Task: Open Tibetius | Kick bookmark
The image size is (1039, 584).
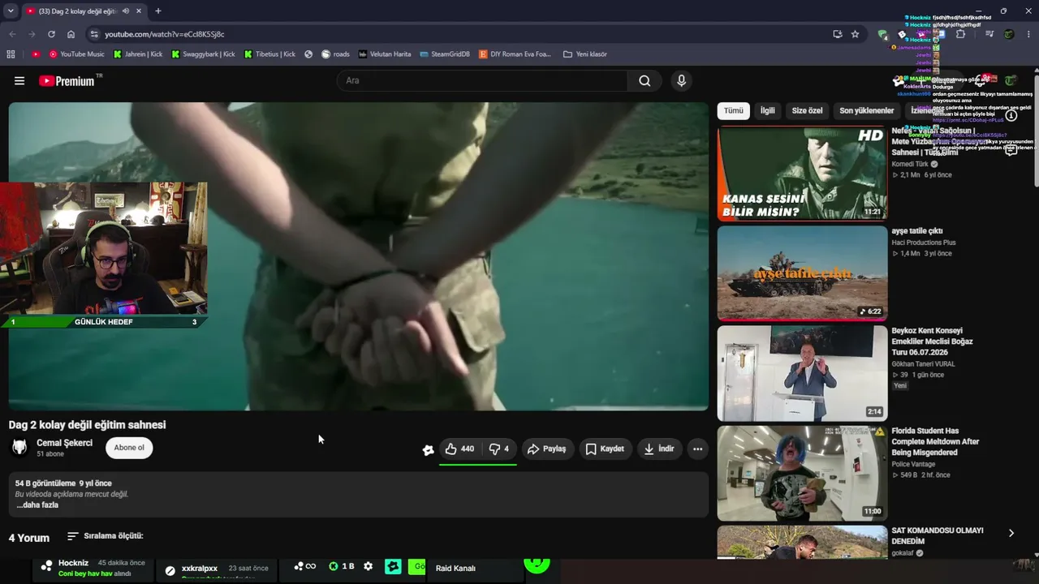Action: [x=269, y=54]
